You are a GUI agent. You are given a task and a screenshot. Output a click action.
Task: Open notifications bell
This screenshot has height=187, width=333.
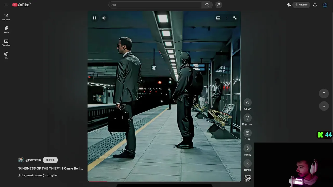(x=315, y=5)
